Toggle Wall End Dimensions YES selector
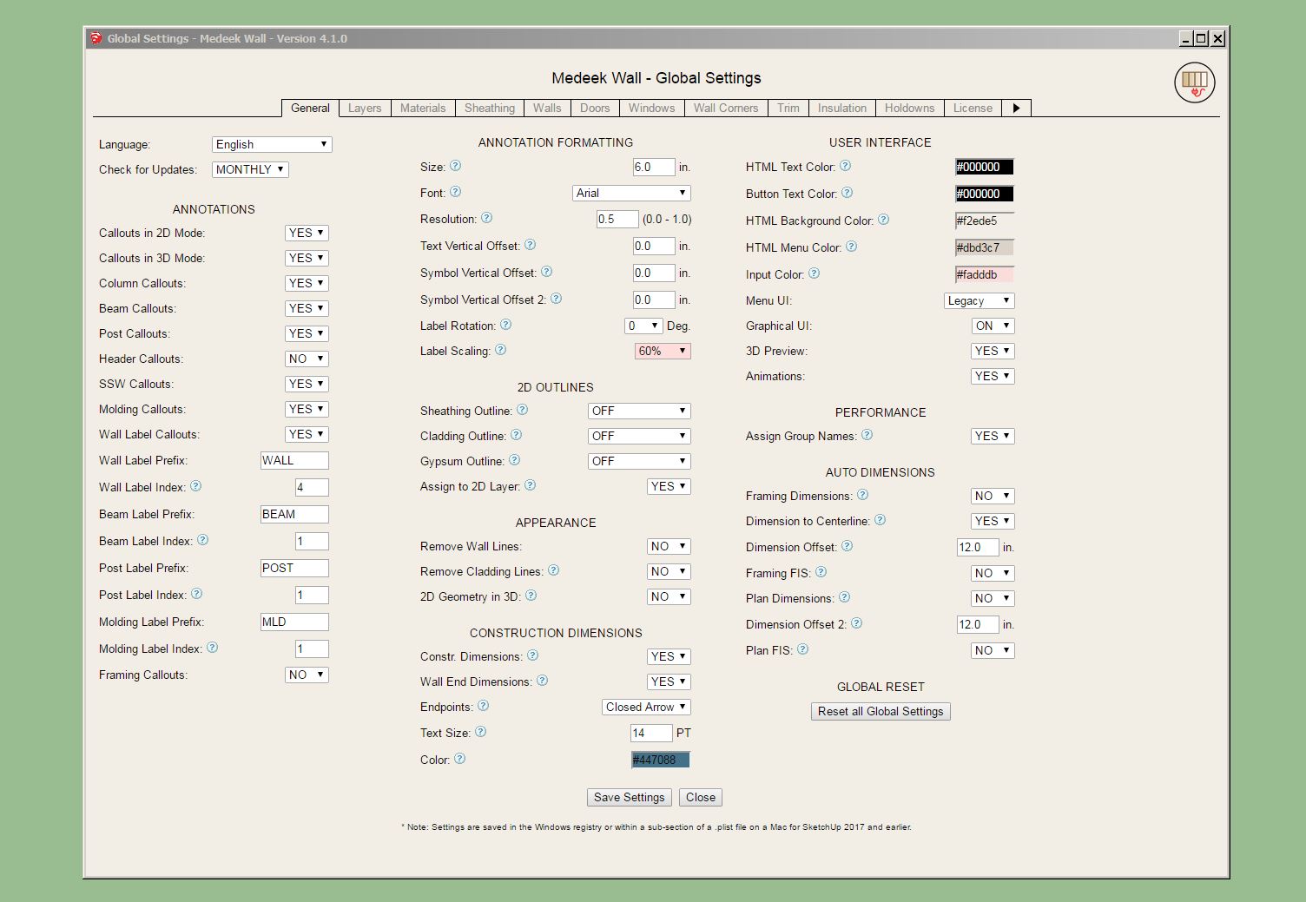This screenshot has height=902, width=1306. (x=669, y=681)
